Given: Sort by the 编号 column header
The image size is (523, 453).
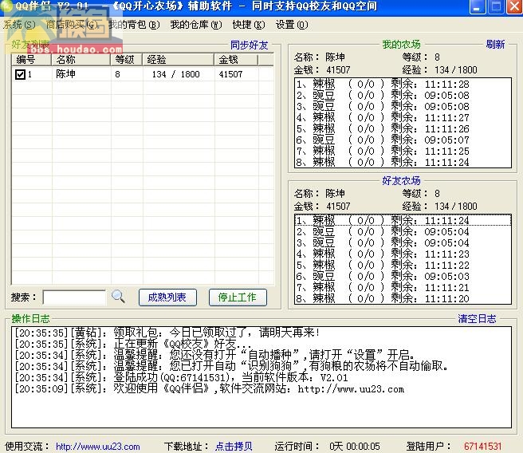Looking at the screenshot, I should click(31, 60).
